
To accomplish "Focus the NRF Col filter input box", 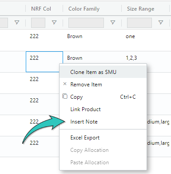I will tap(38, 23).
